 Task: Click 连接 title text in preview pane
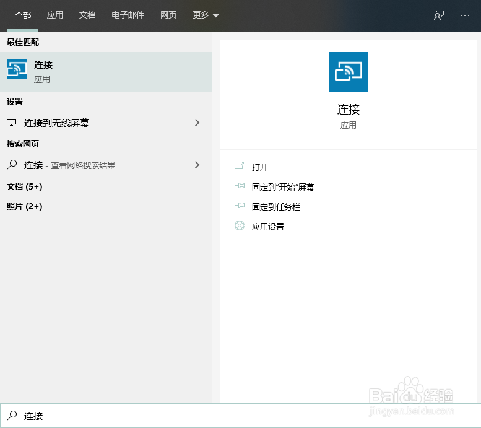[x=348, y=110]
